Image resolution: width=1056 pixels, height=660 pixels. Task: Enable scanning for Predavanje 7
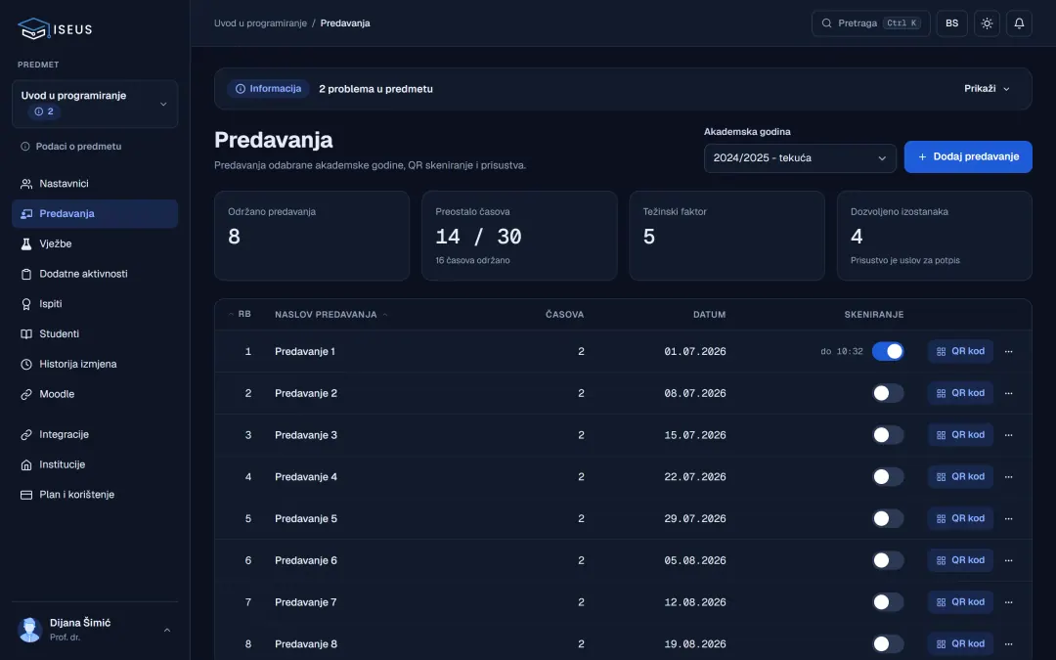pos(888,602)
